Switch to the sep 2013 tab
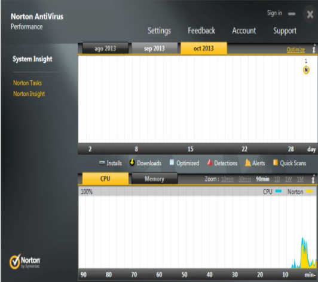The height and width of the screenshot is (282, 318). [x=155, y=48]
